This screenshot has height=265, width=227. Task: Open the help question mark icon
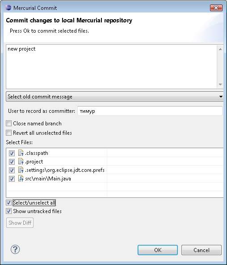pos(15,249)
